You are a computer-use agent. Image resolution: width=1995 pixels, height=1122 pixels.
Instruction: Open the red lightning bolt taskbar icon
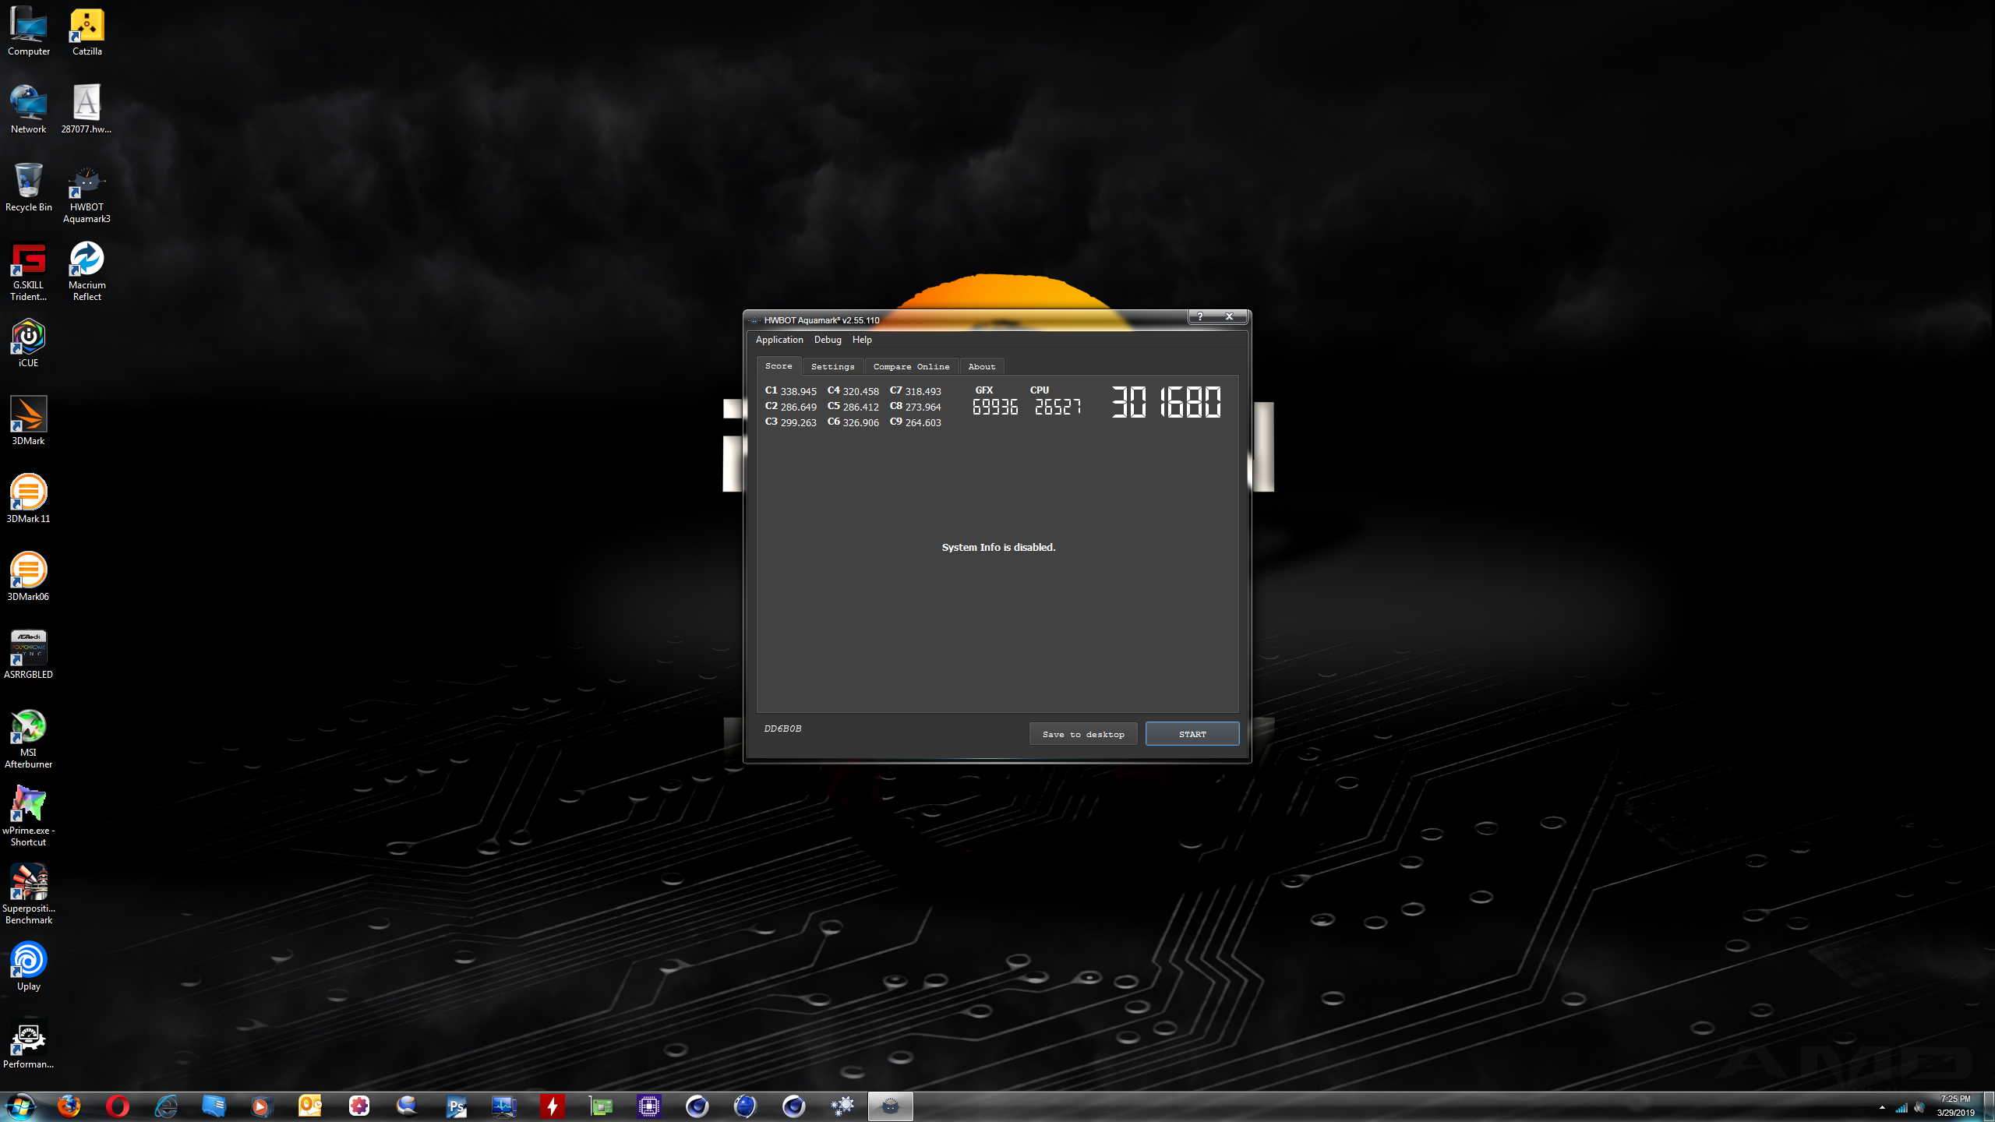point(553,1106)
